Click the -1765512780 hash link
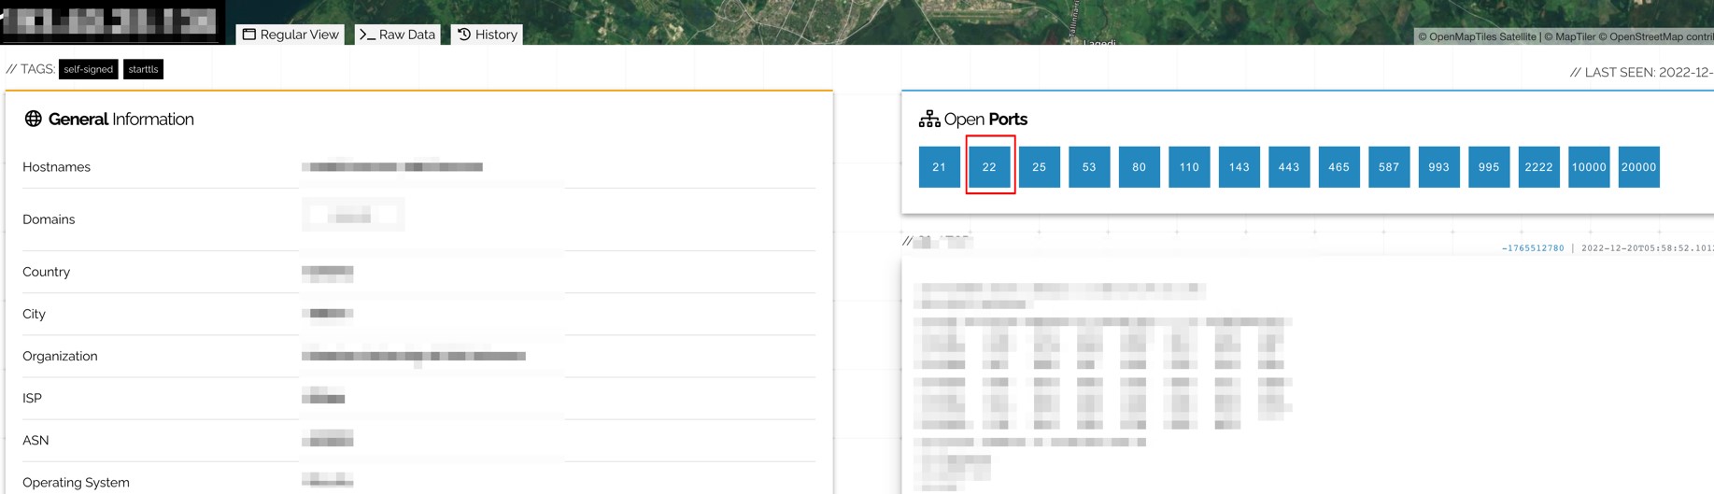 coord(1533,248)
